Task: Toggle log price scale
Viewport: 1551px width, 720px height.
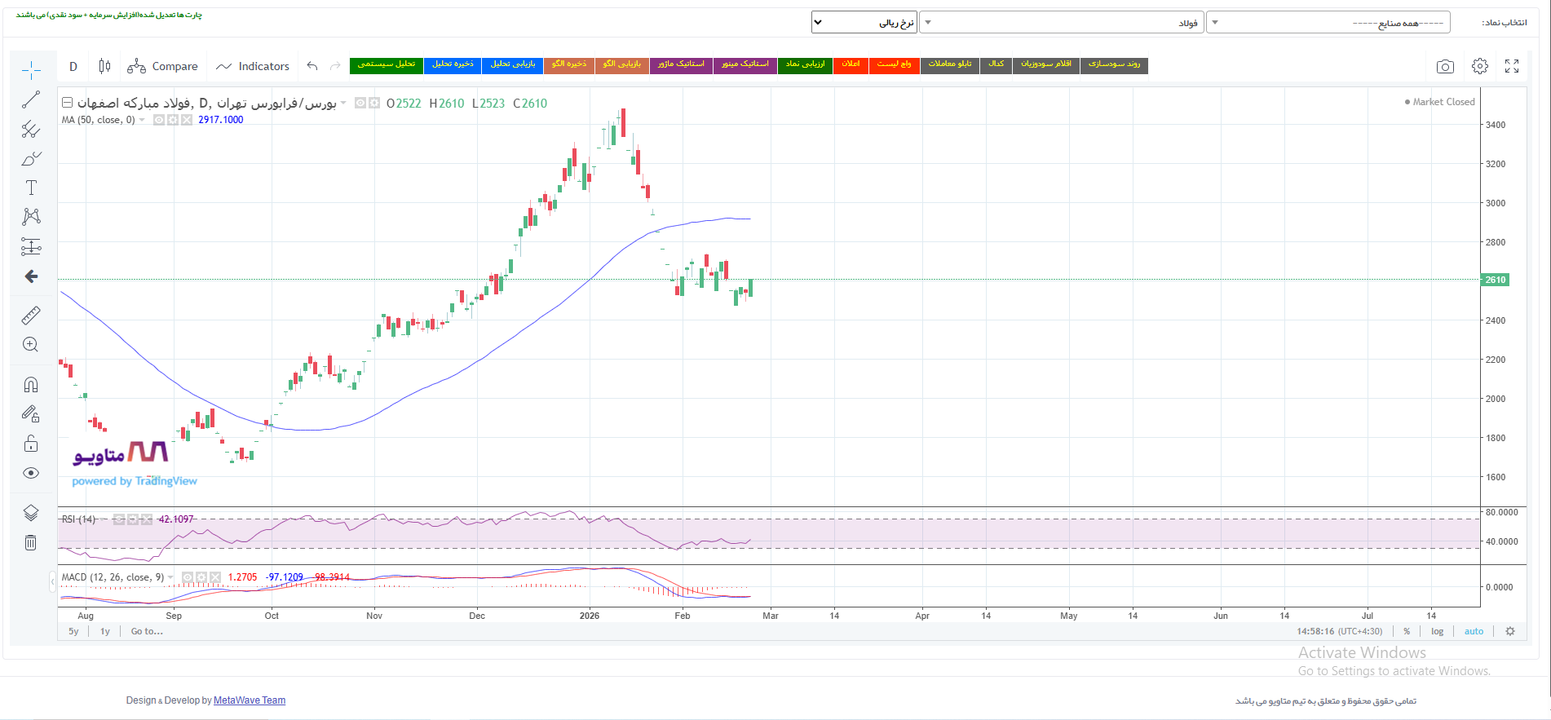Action: click(1437, 631)
